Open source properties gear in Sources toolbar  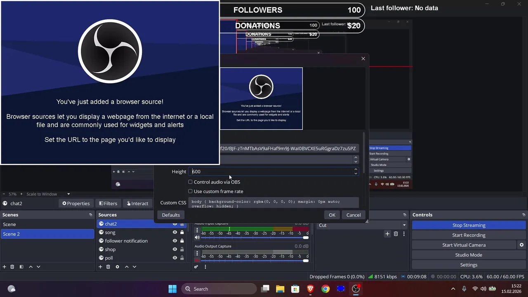[x=118, y=267]
